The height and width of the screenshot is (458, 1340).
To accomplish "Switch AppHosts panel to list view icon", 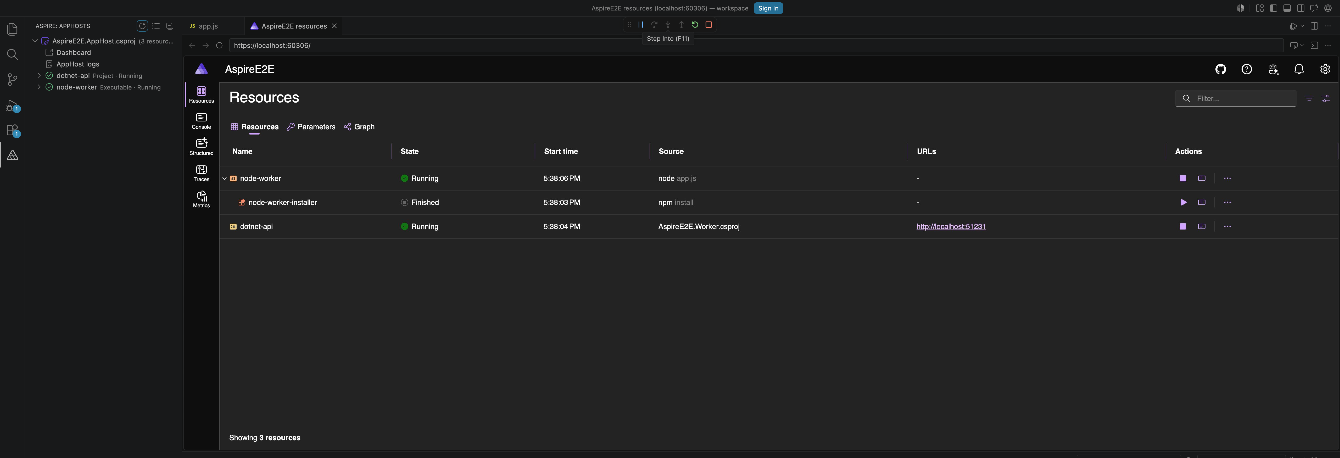I will 156,26.
